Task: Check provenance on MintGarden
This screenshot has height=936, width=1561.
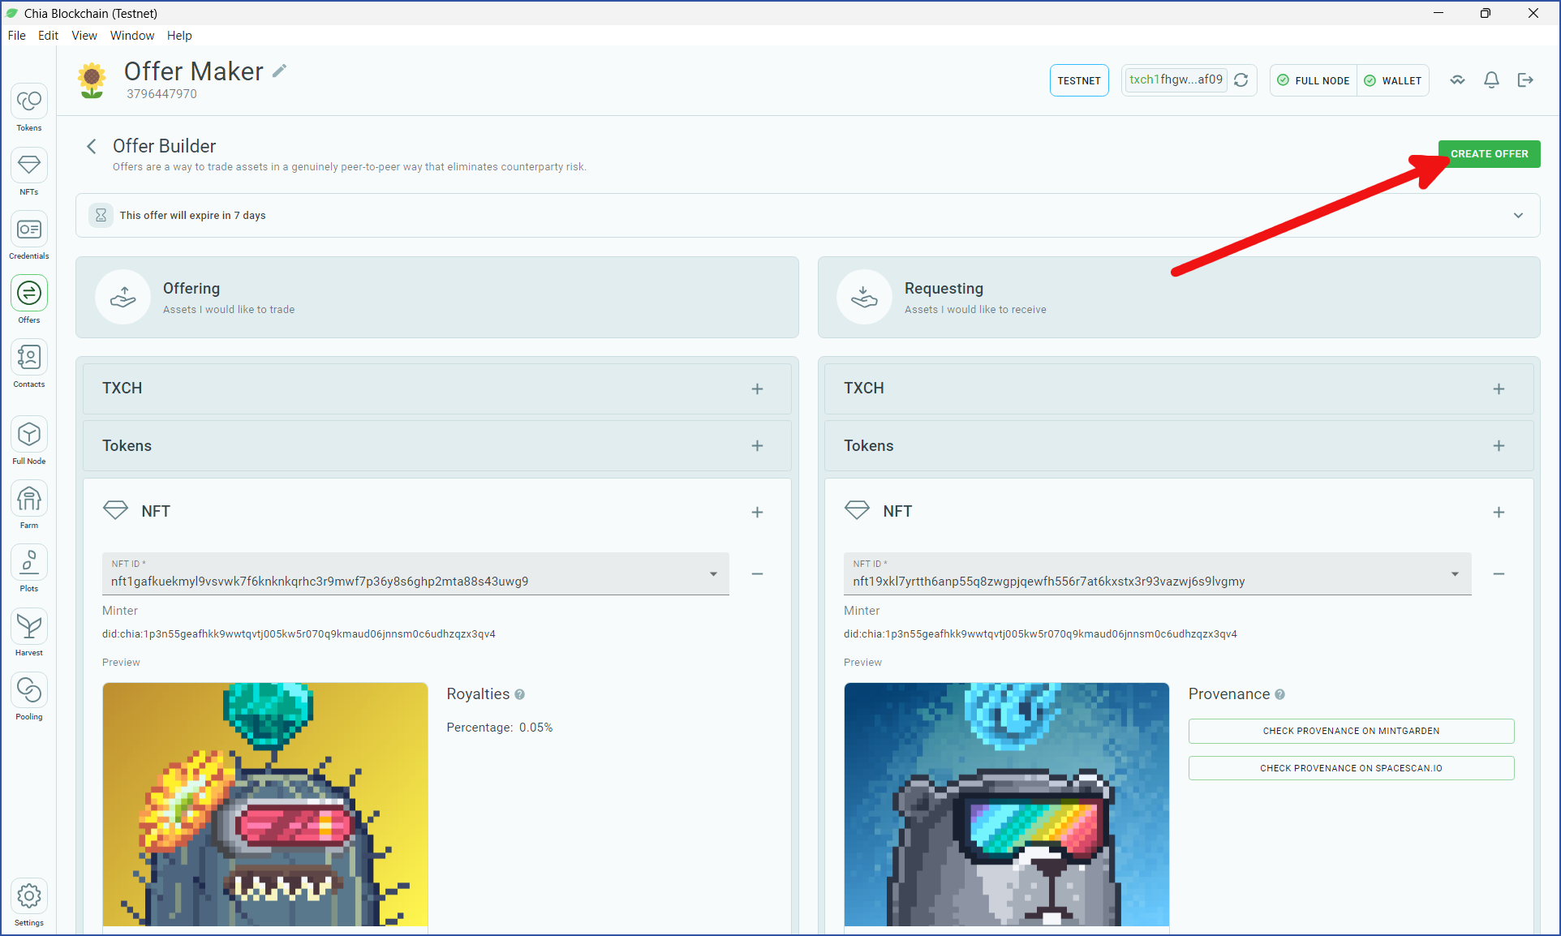Action: pos(1351,731)
